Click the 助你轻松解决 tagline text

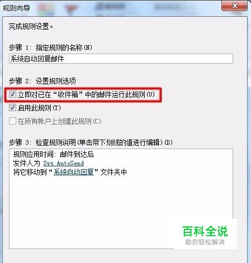tap(205, 242)
